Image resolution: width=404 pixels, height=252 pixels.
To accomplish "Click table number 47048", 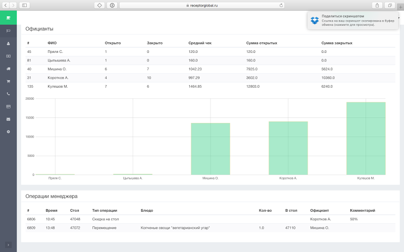I will (75, 219).
